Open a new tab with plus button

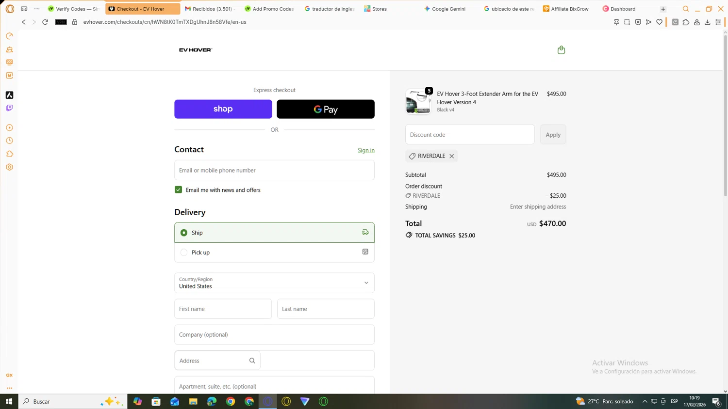click(x=663, y=9)
